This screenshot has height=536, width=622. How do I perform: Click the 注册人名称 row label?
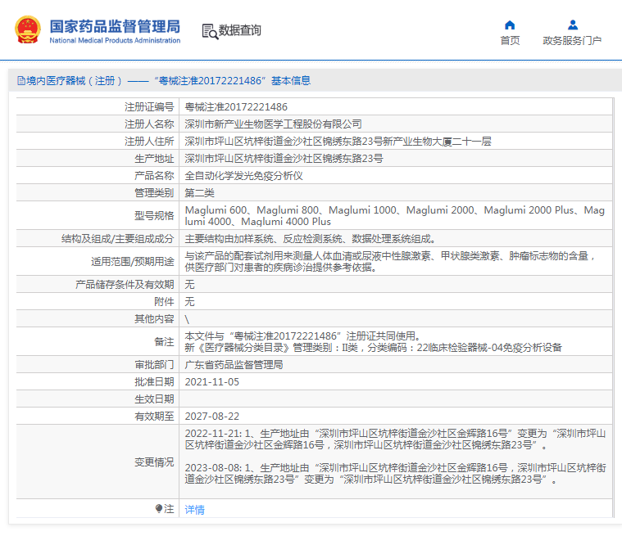pyautogui.click(x=149, y=124)
